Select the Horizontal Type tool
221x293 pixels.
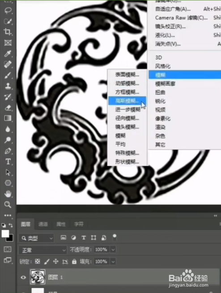pos(8,161)
